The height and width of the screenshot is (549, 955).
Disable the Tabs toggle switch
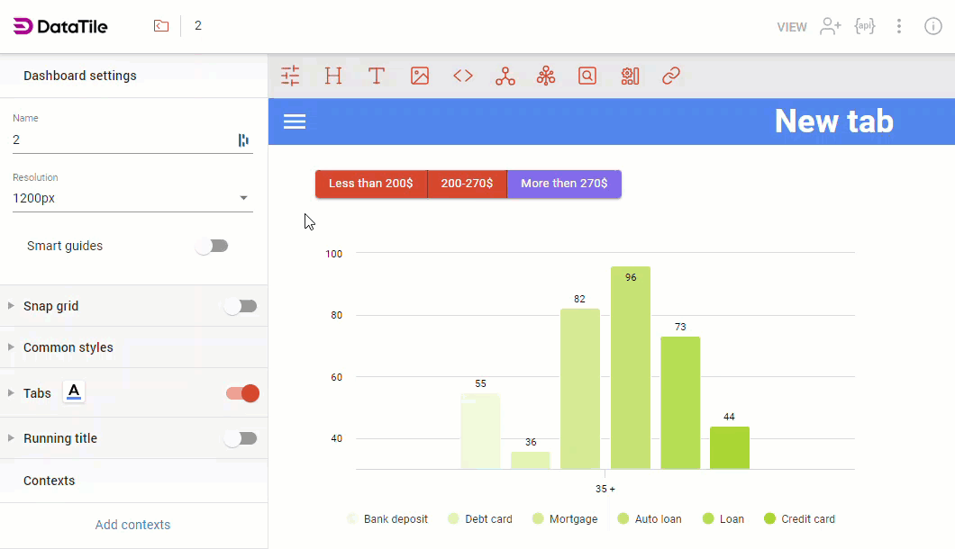click(x=242, y=393)
